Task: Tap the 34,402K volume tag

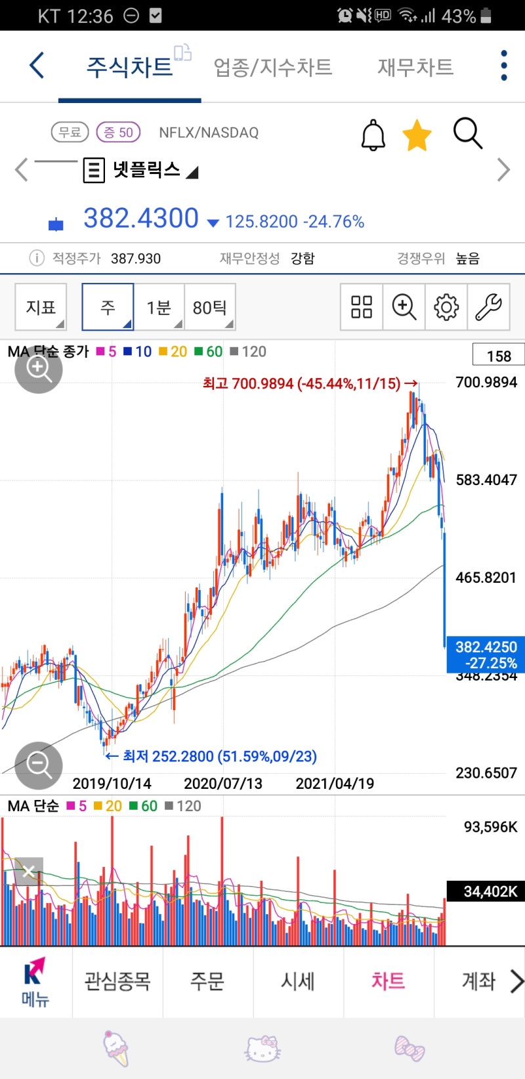Action: [486, 891]
